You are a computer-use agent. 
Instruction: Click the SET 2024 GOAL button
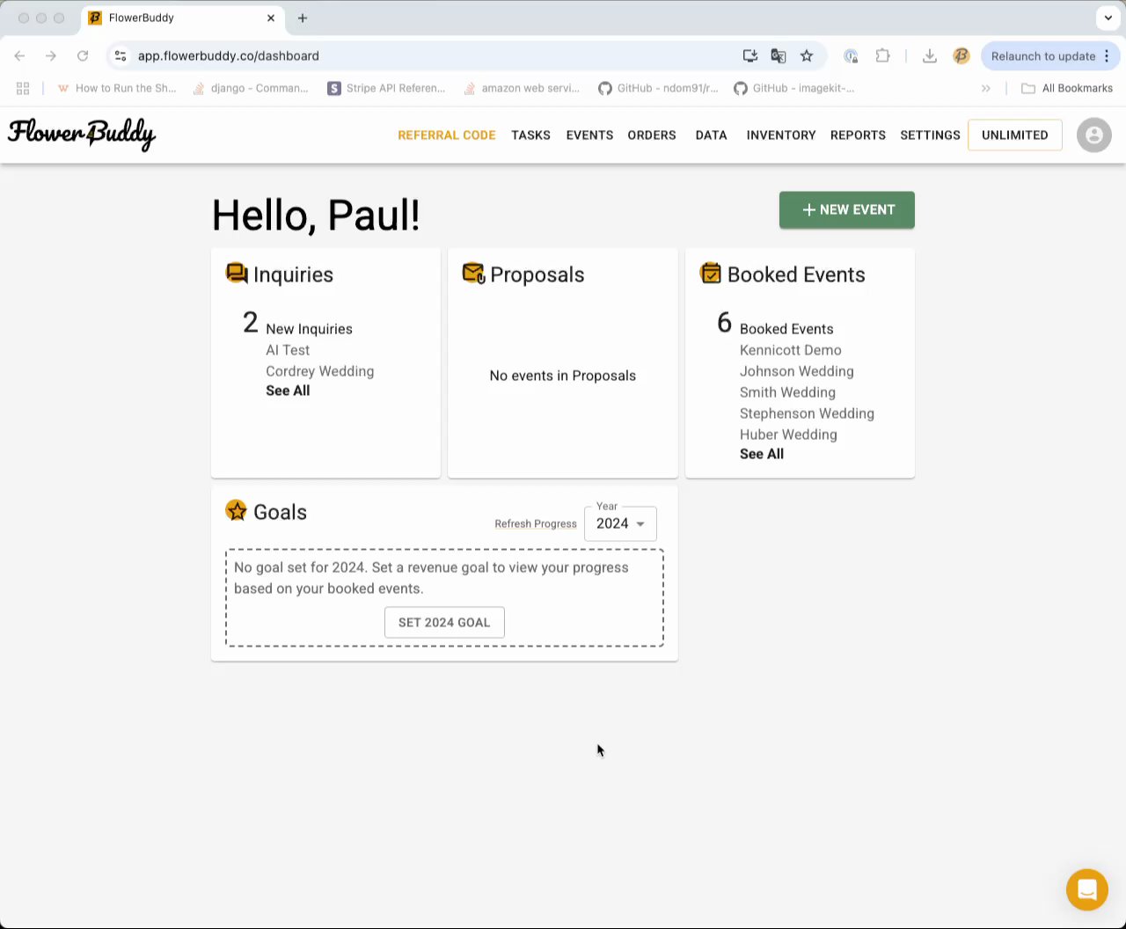coord(444,622)
